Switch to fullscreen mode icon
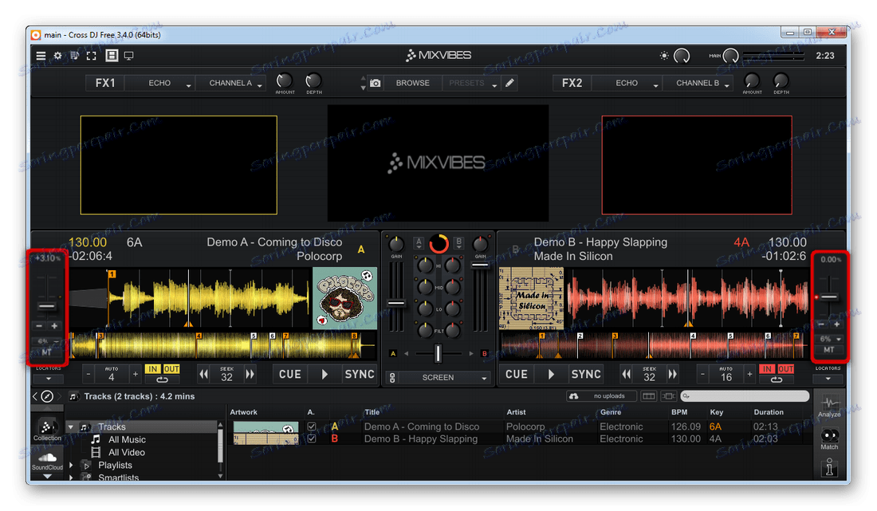The width and height of the screenshot is (877, 511). point(92,56)
